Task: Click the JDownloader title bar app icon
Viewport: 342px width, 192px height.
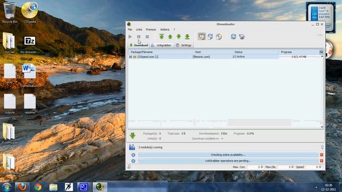Action: coord(129,24)
